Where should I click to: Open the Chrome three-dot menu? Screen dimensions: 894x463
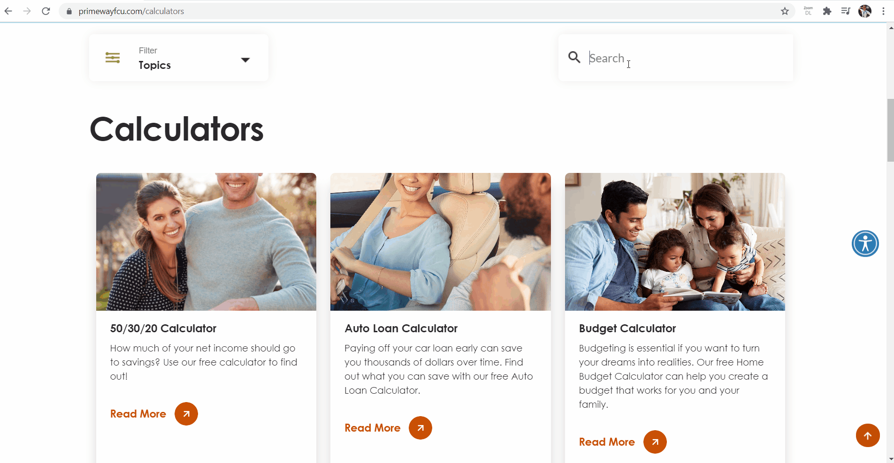tap(883, 11)
